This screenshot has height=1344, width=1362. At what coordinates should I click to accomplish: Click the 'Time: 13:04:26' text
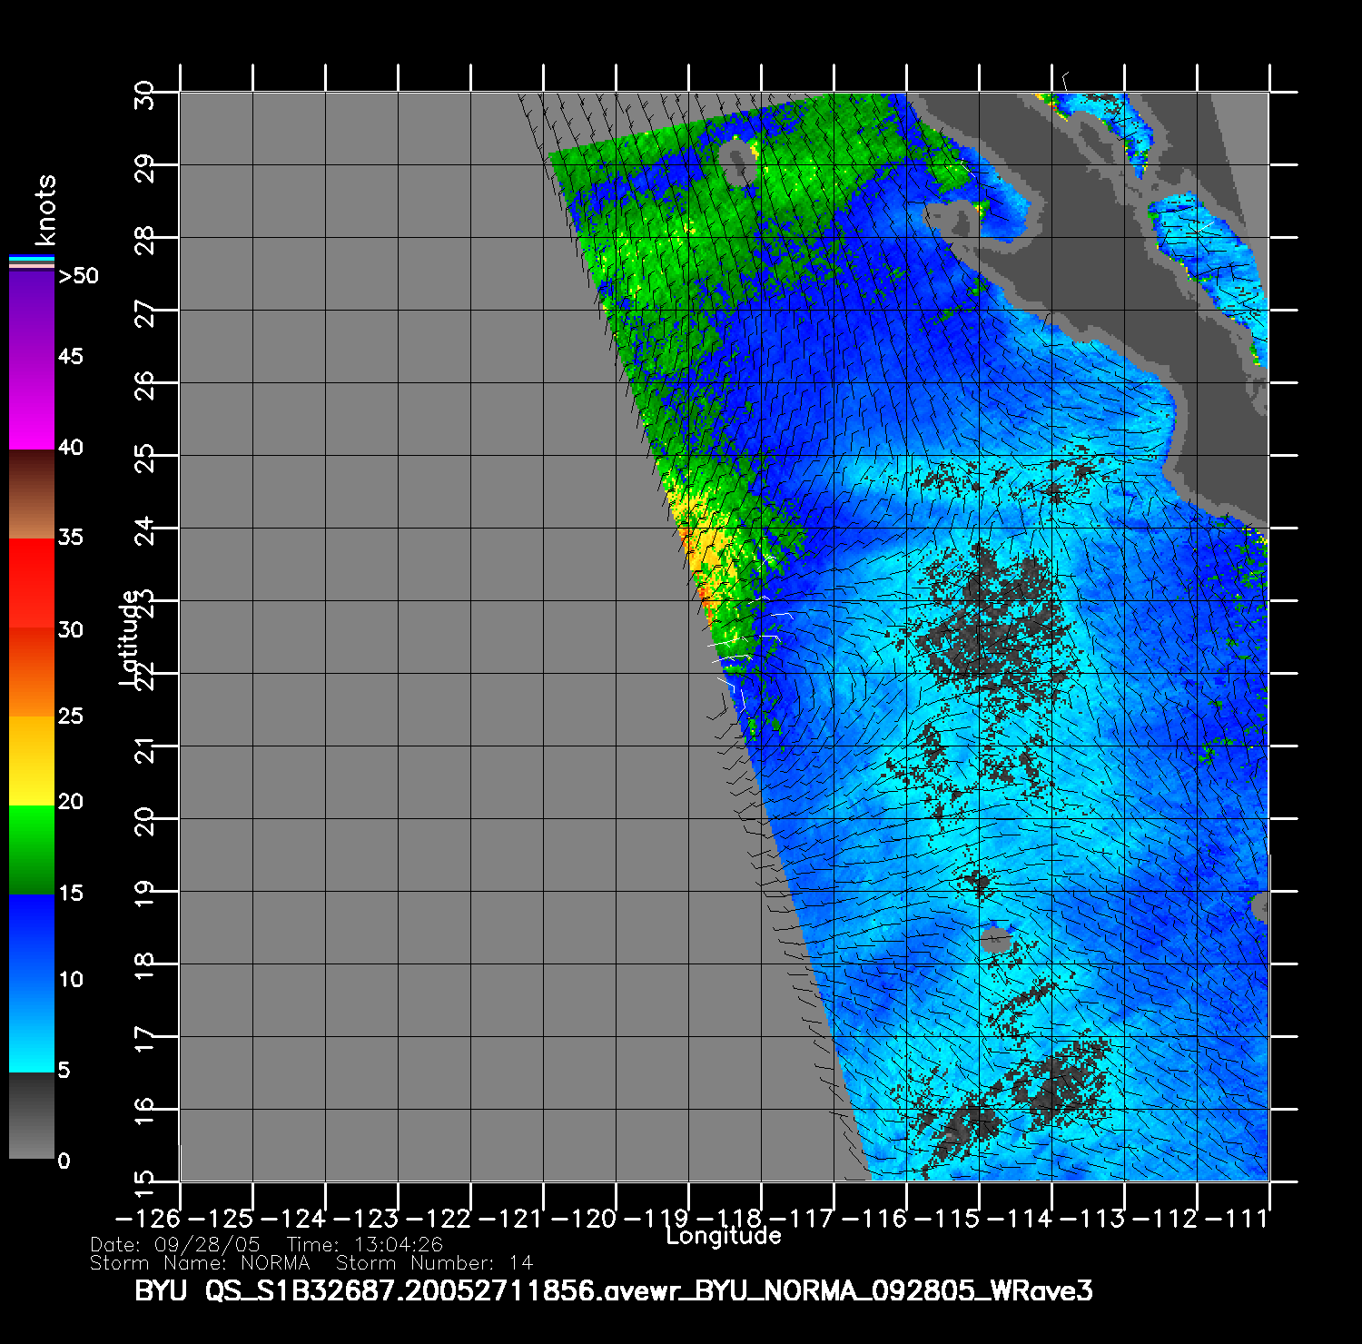(x=364, y=1245)
